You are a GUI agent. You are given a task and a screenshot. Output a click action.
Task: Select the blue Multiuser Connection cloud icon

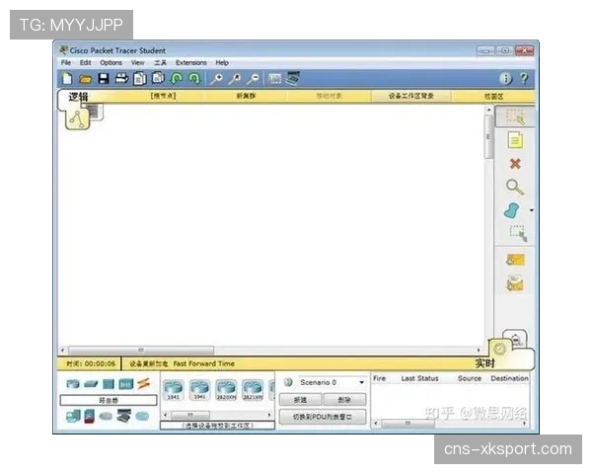click(142, 416)
